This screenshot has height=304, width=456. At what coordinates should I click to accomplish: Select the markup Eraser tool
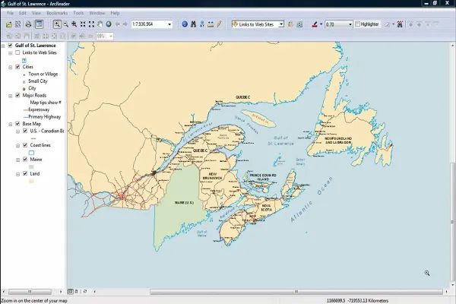point(387,24)
